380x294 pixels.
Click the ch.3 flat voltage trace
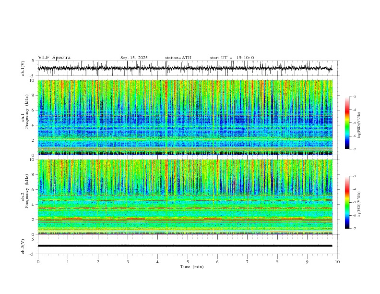(x=185, y=246)
